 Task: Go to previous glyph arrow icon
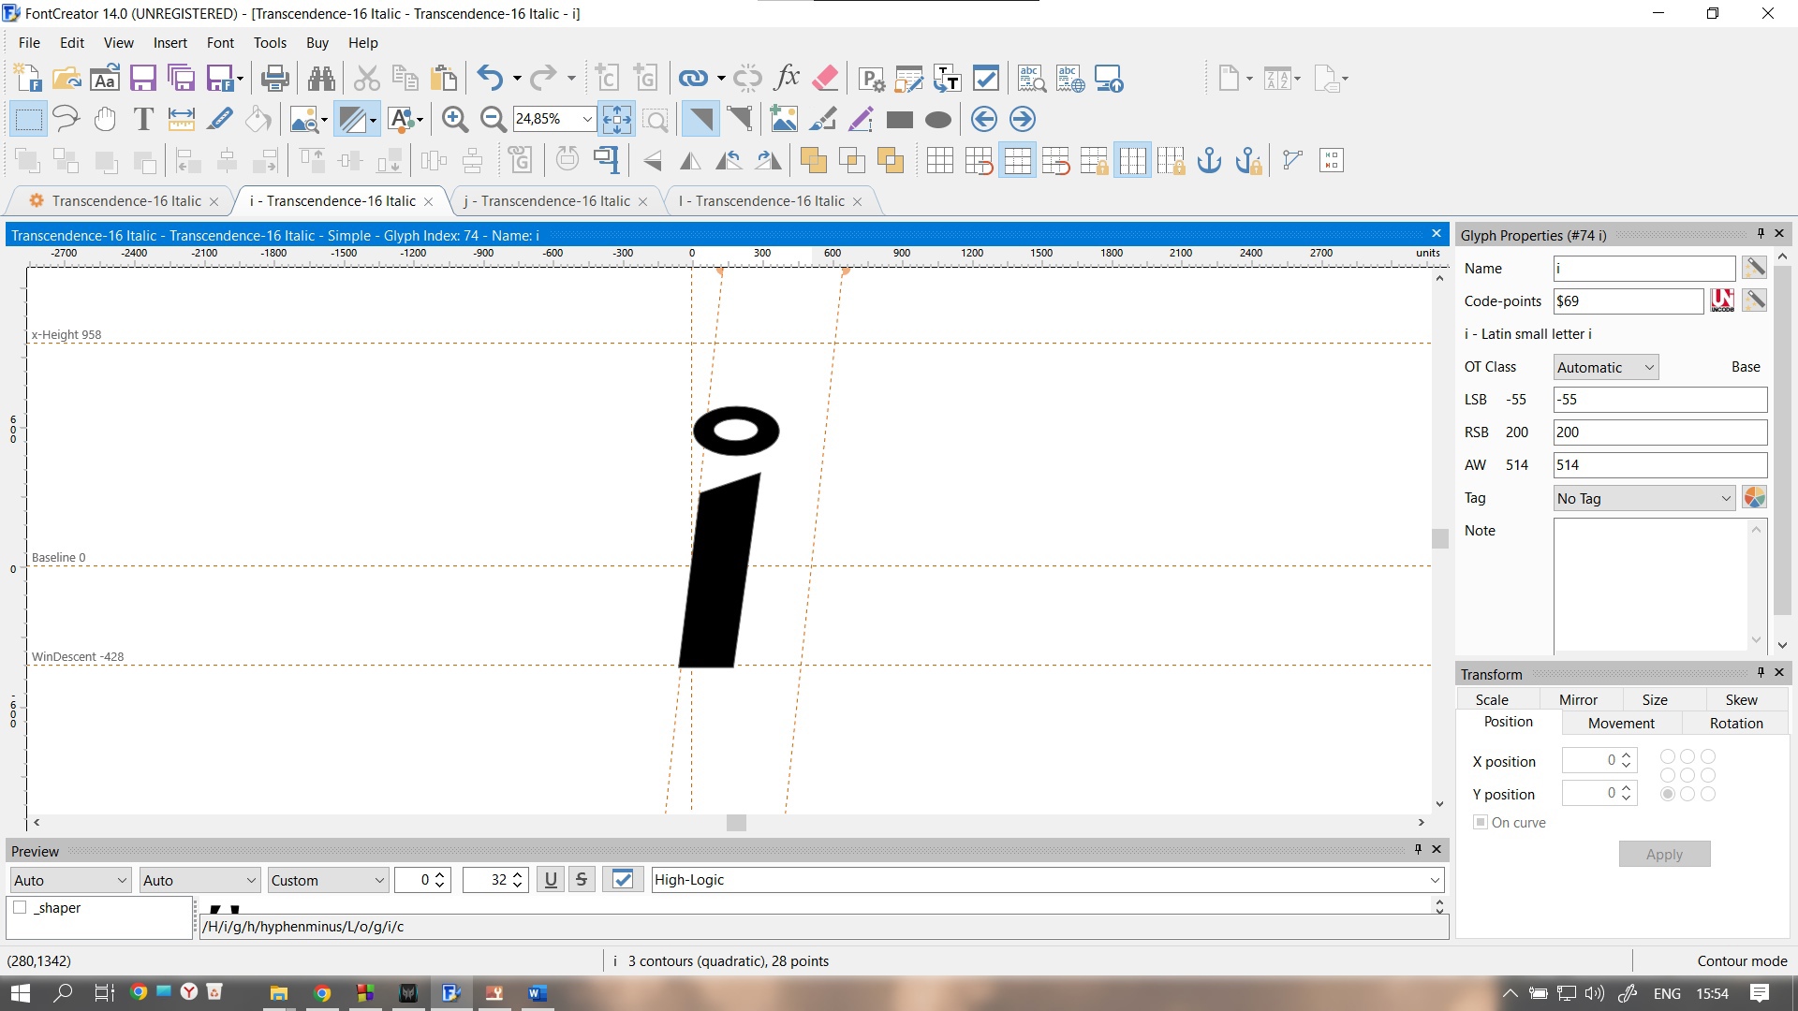pyautogui.click(x=983, y=119)
